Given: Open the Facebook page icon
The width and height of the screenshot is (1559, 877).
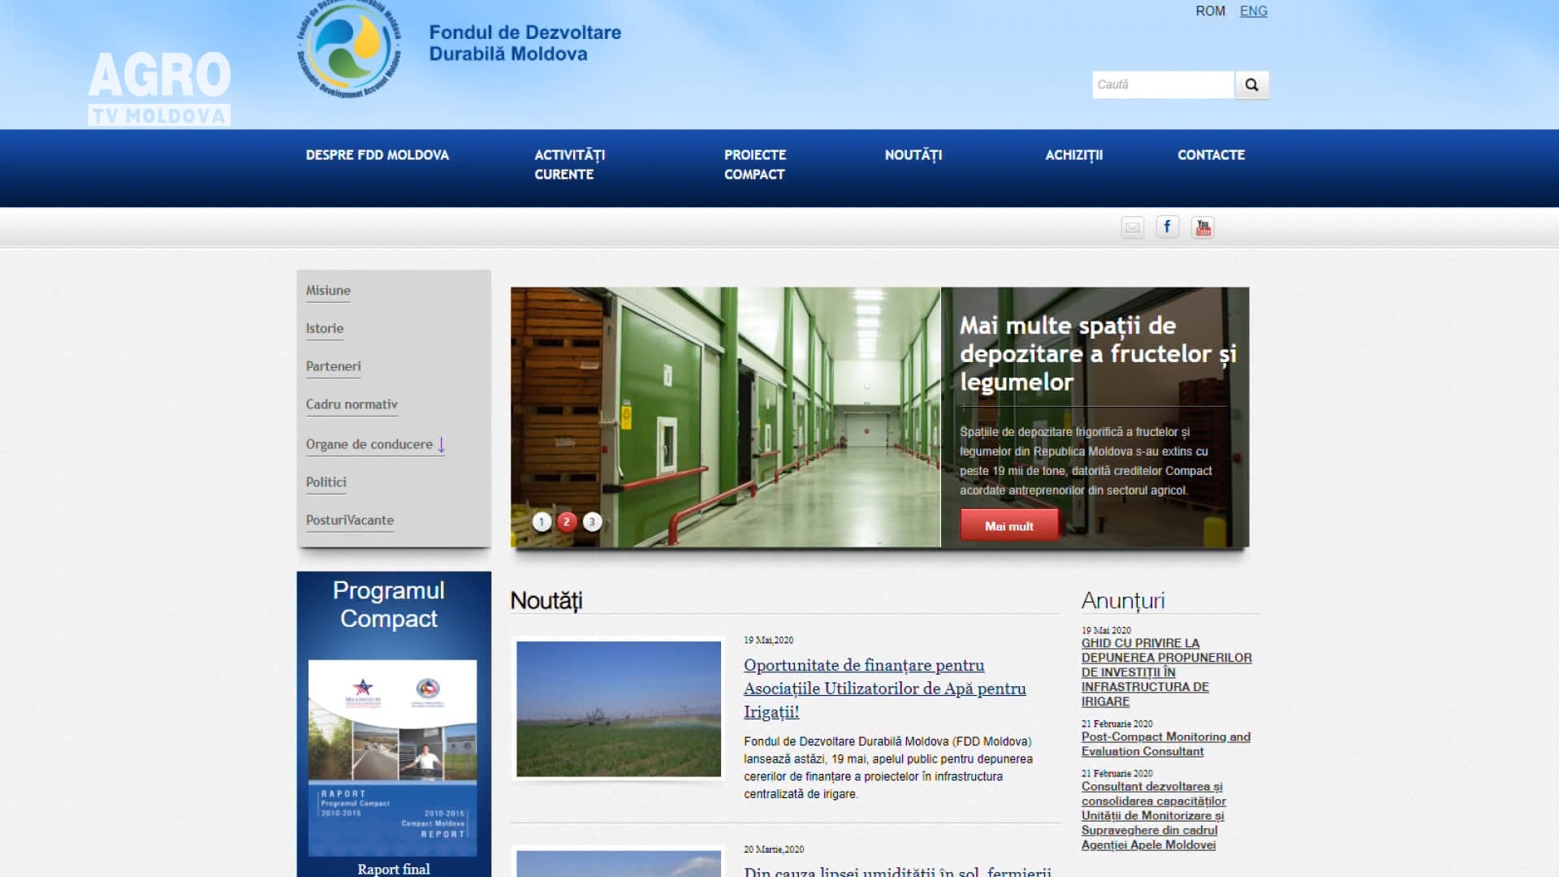Looking at the screenshot, I should [1167, 227].
